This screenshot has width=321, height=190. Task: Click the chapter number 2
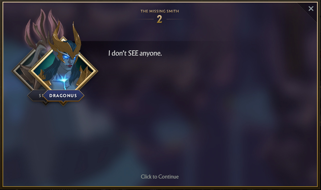coord(159,19)
